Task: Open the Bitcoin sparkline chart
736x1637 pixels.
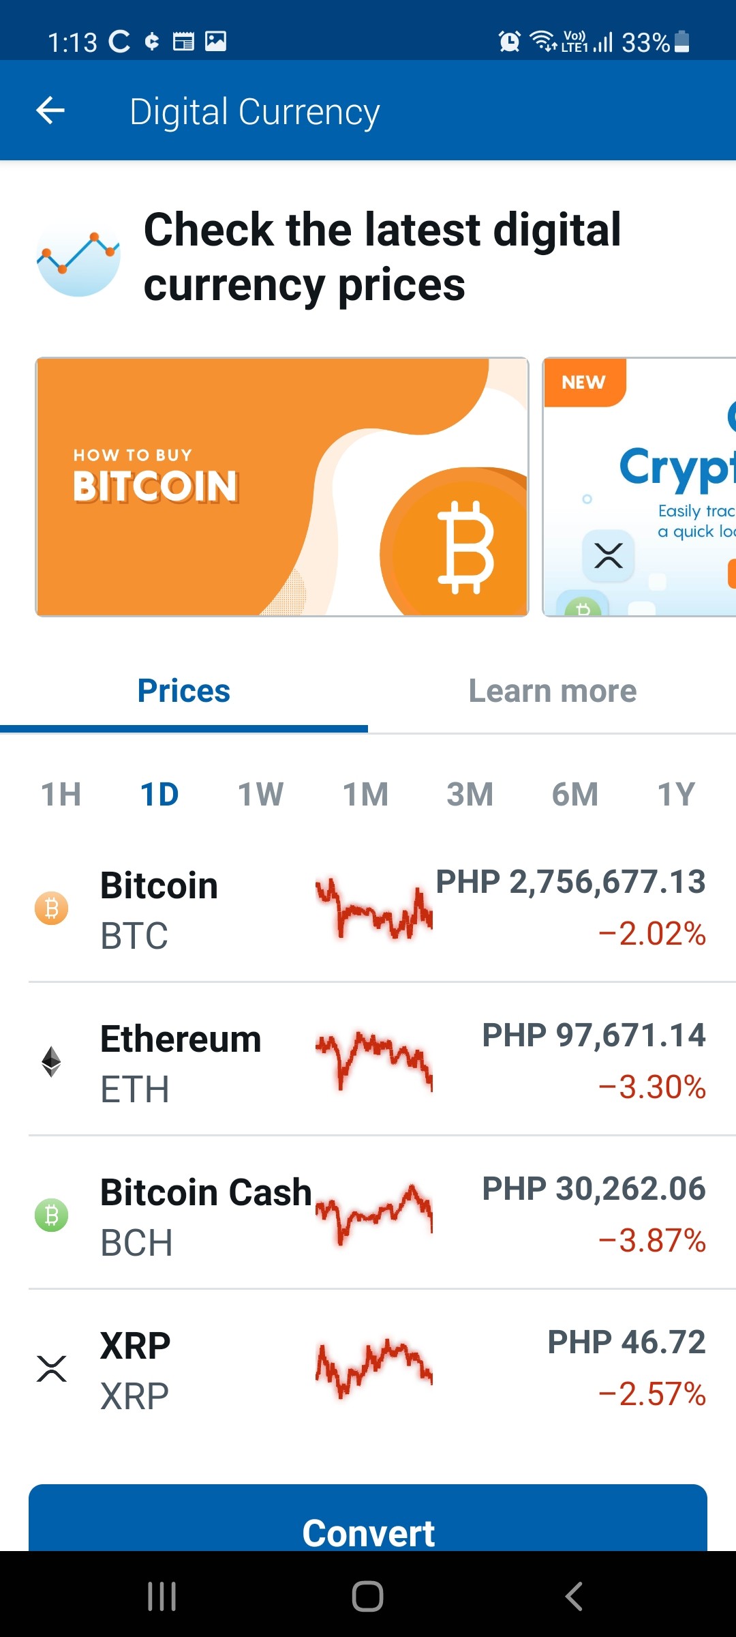Action: coord(373,909)
